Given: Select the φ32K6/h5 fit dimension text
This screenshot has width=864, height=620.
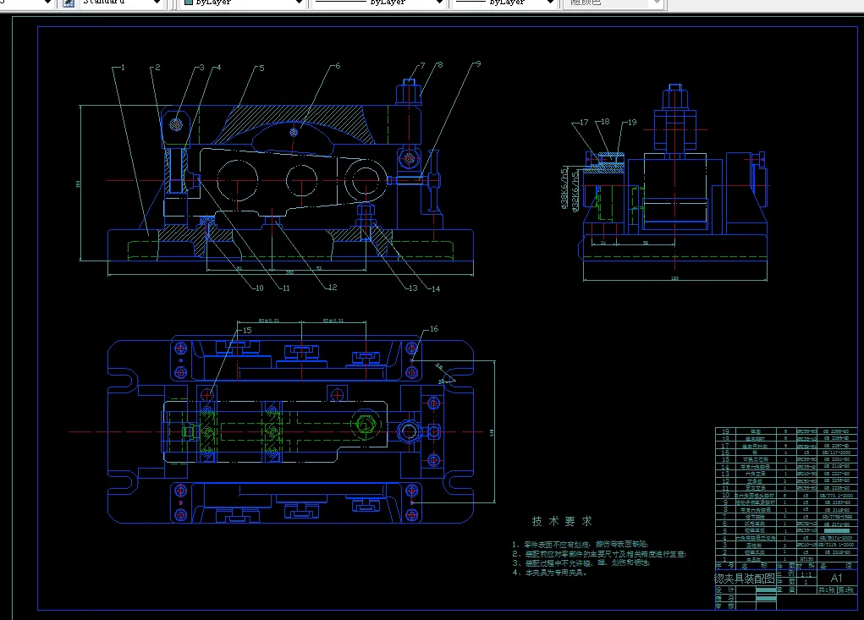Looking at the screenshot, I should [x=575, y=191].
